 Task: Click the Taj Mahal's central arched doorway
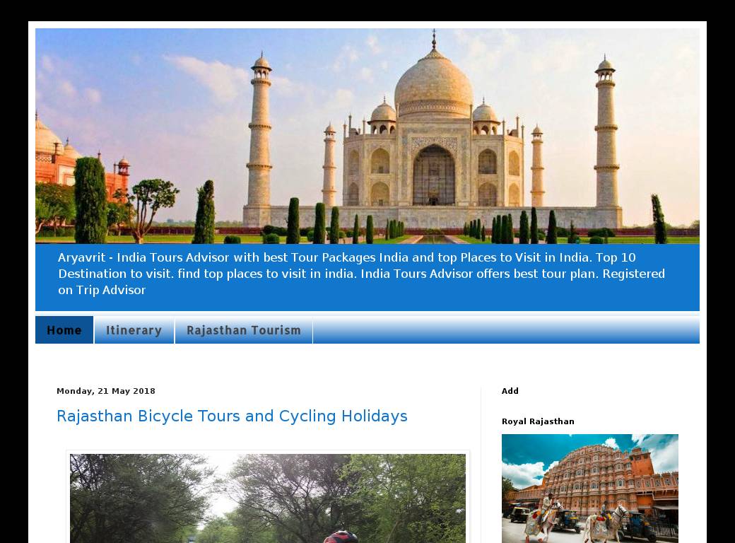click(x=433, y=177)
